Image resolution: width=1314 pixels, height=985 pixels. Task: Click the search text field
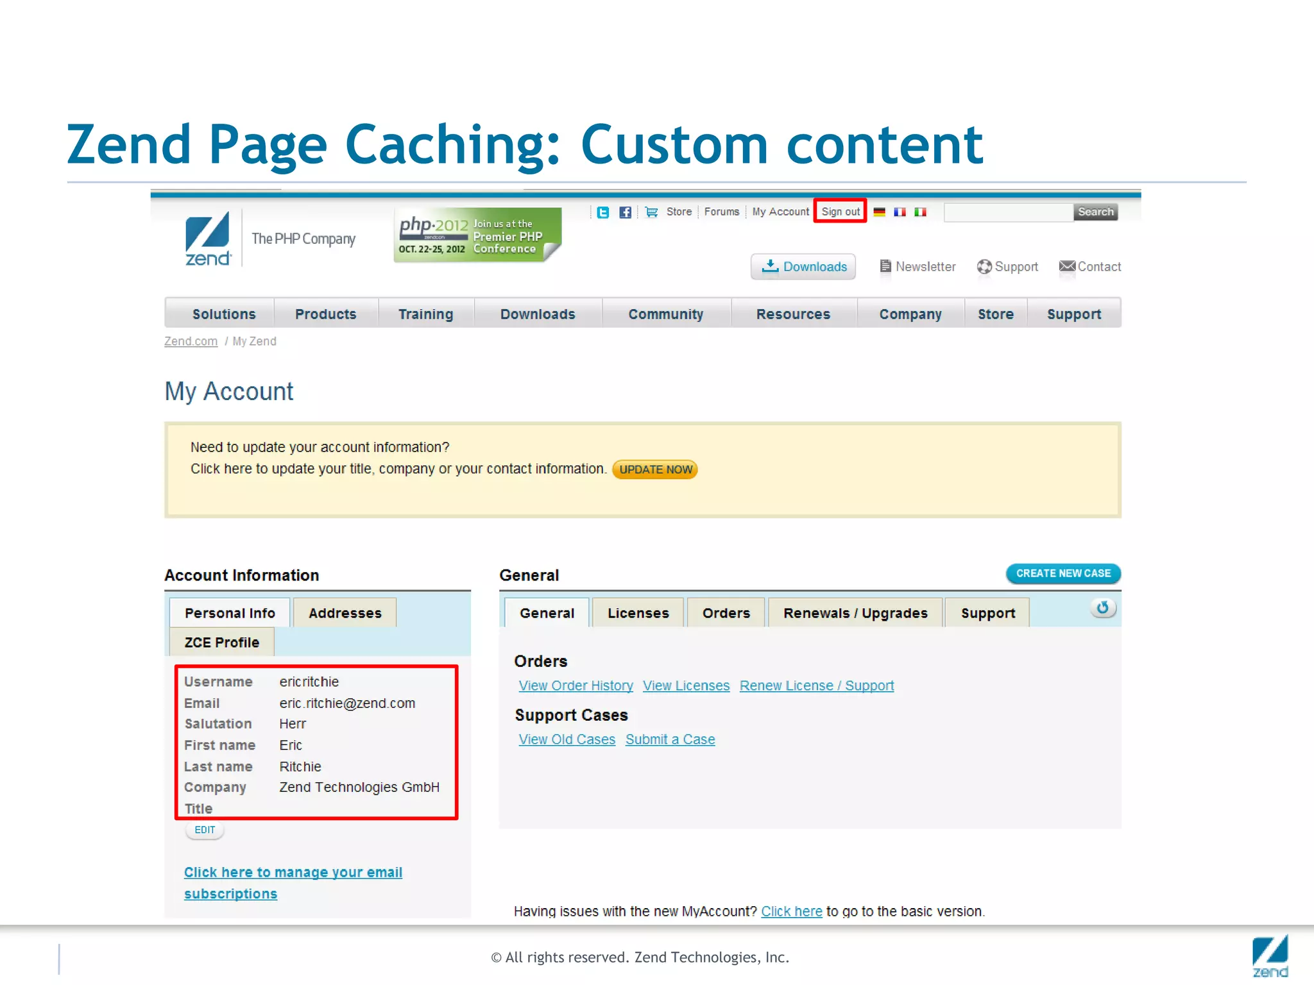[x=1008, y=212]
